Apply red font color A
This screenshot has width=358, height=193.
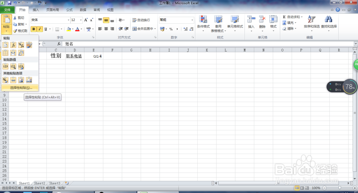[x=77, y=29]
